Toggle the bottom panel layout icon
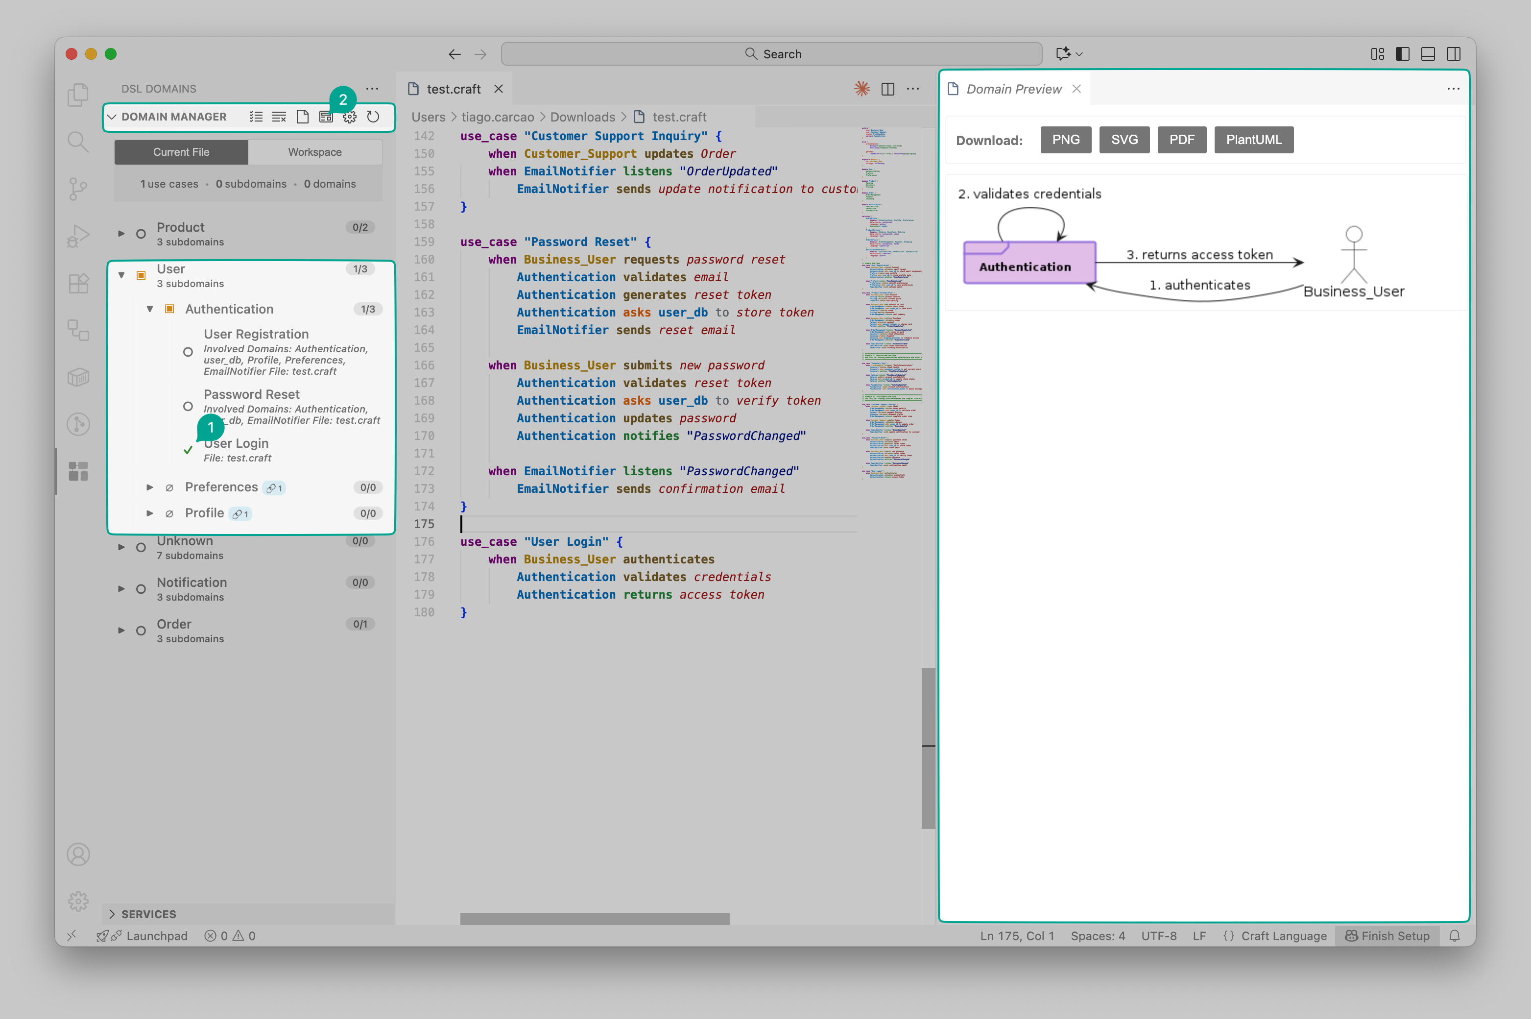Viewport: 1531px width, 1019px height. (1428, 54)
